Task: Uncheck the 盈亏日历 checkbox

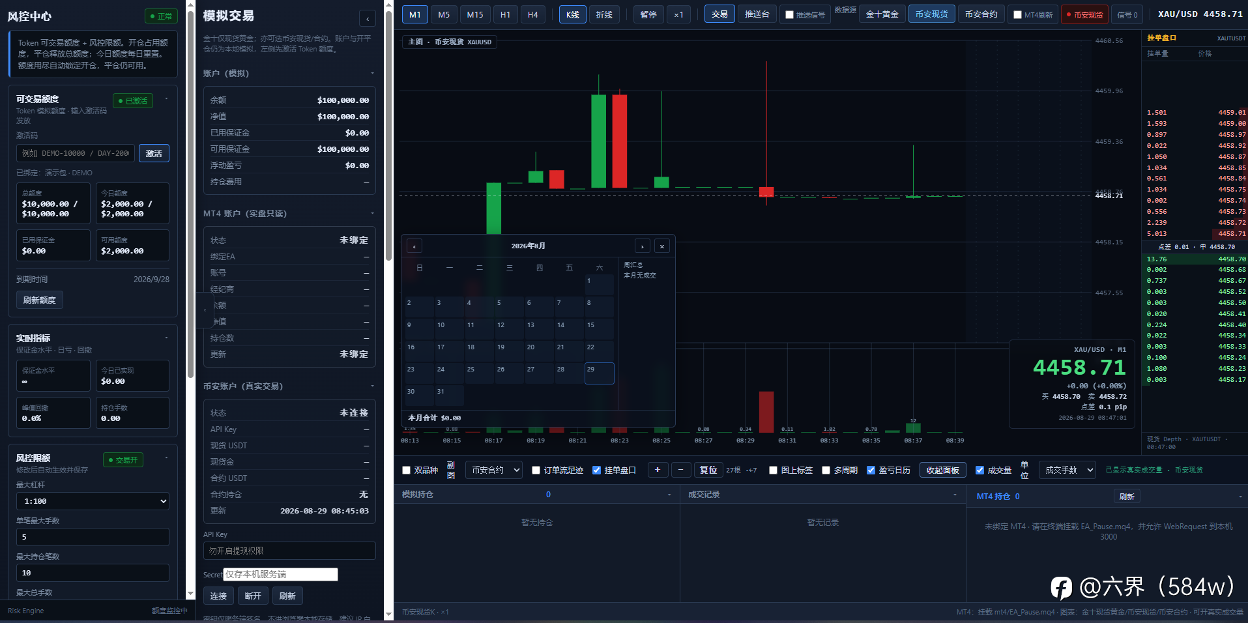Action: click(871, 470)
